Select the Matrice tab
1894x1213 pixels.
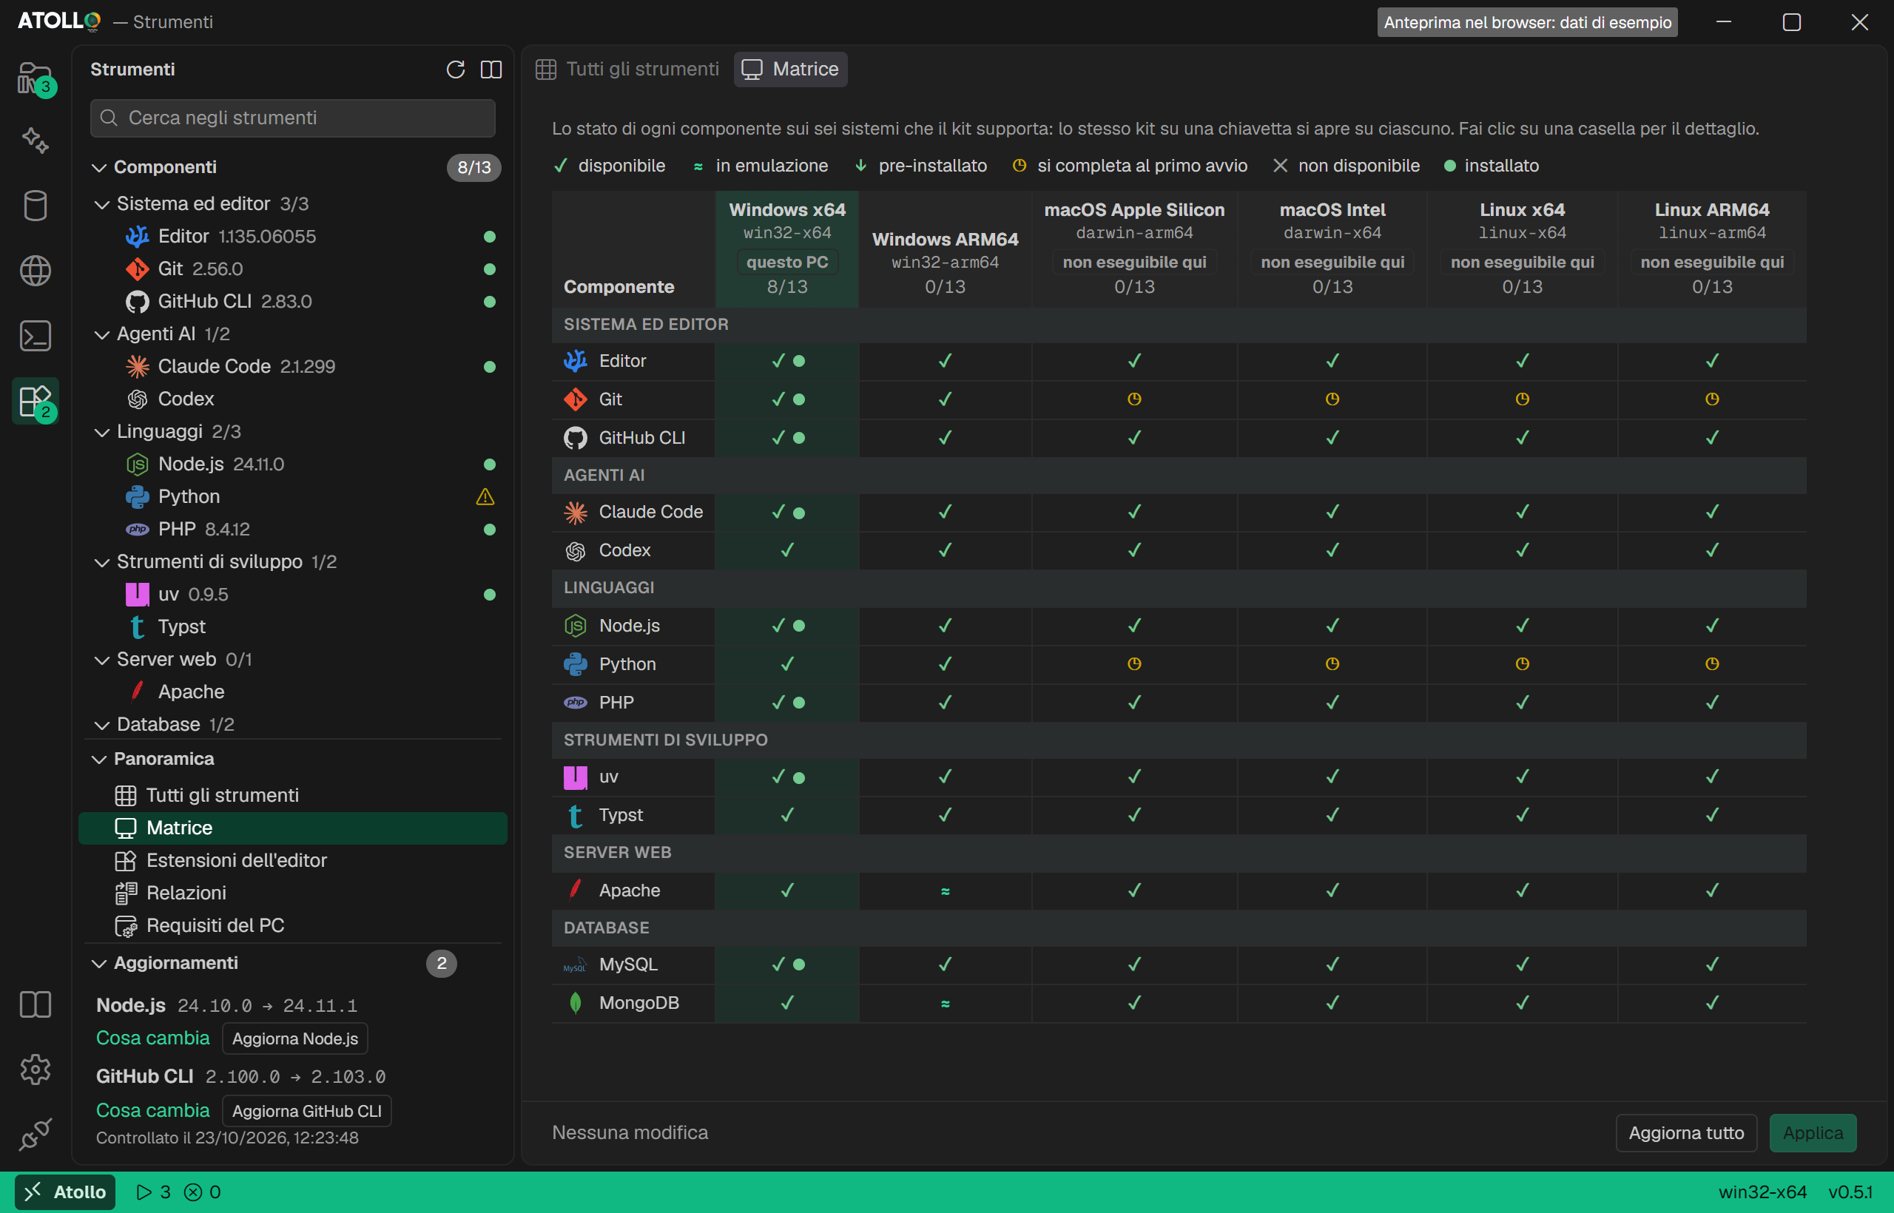coord(790,70)
